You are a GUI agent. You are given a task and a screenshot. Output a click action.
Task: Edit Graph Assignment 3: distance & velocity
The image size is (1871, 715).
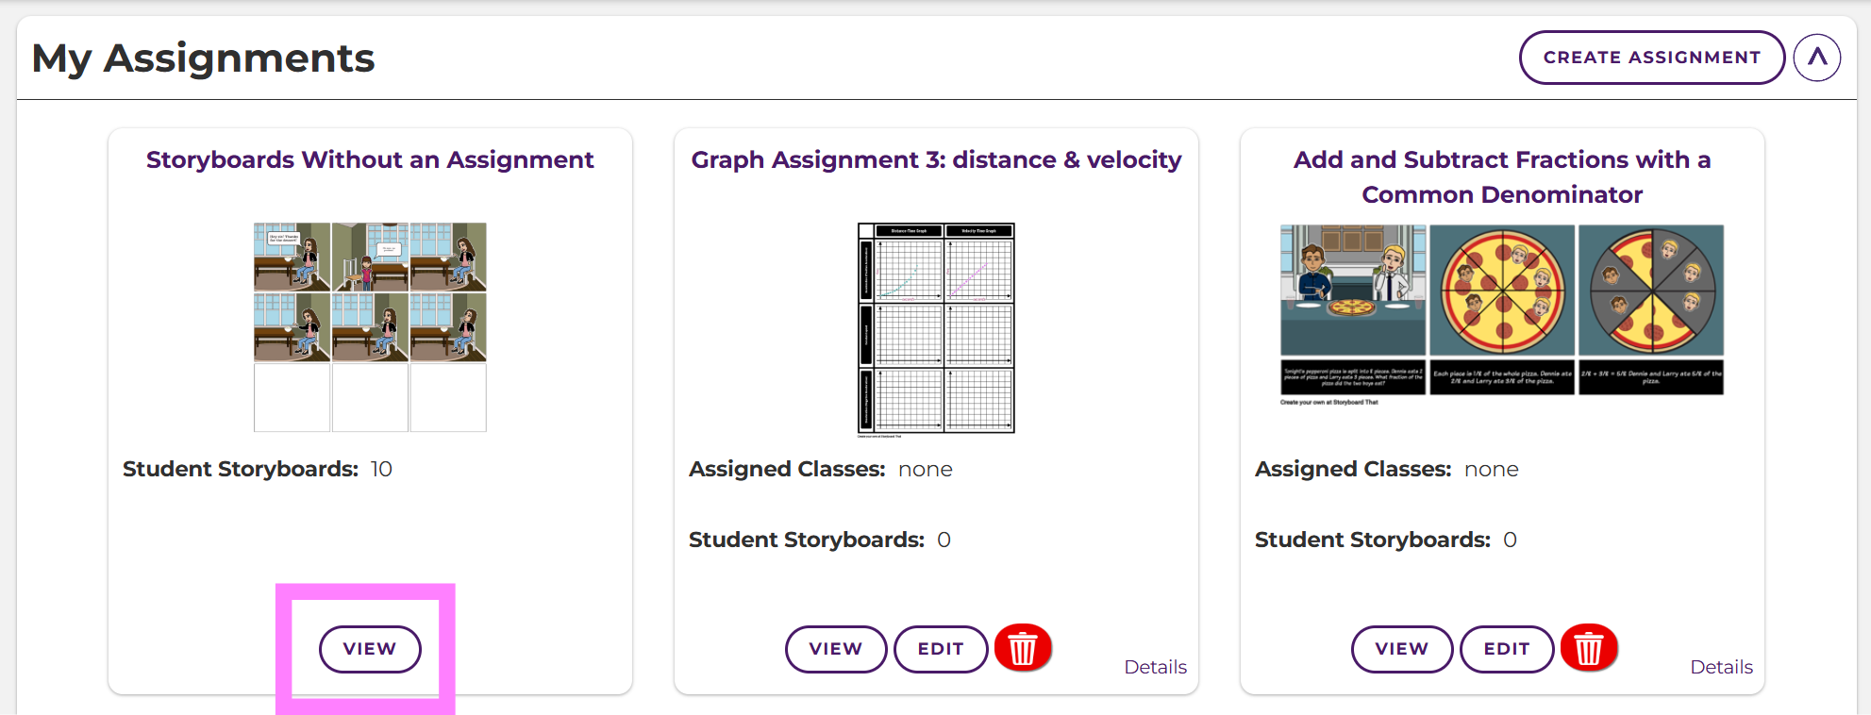(x=941, y=649)
